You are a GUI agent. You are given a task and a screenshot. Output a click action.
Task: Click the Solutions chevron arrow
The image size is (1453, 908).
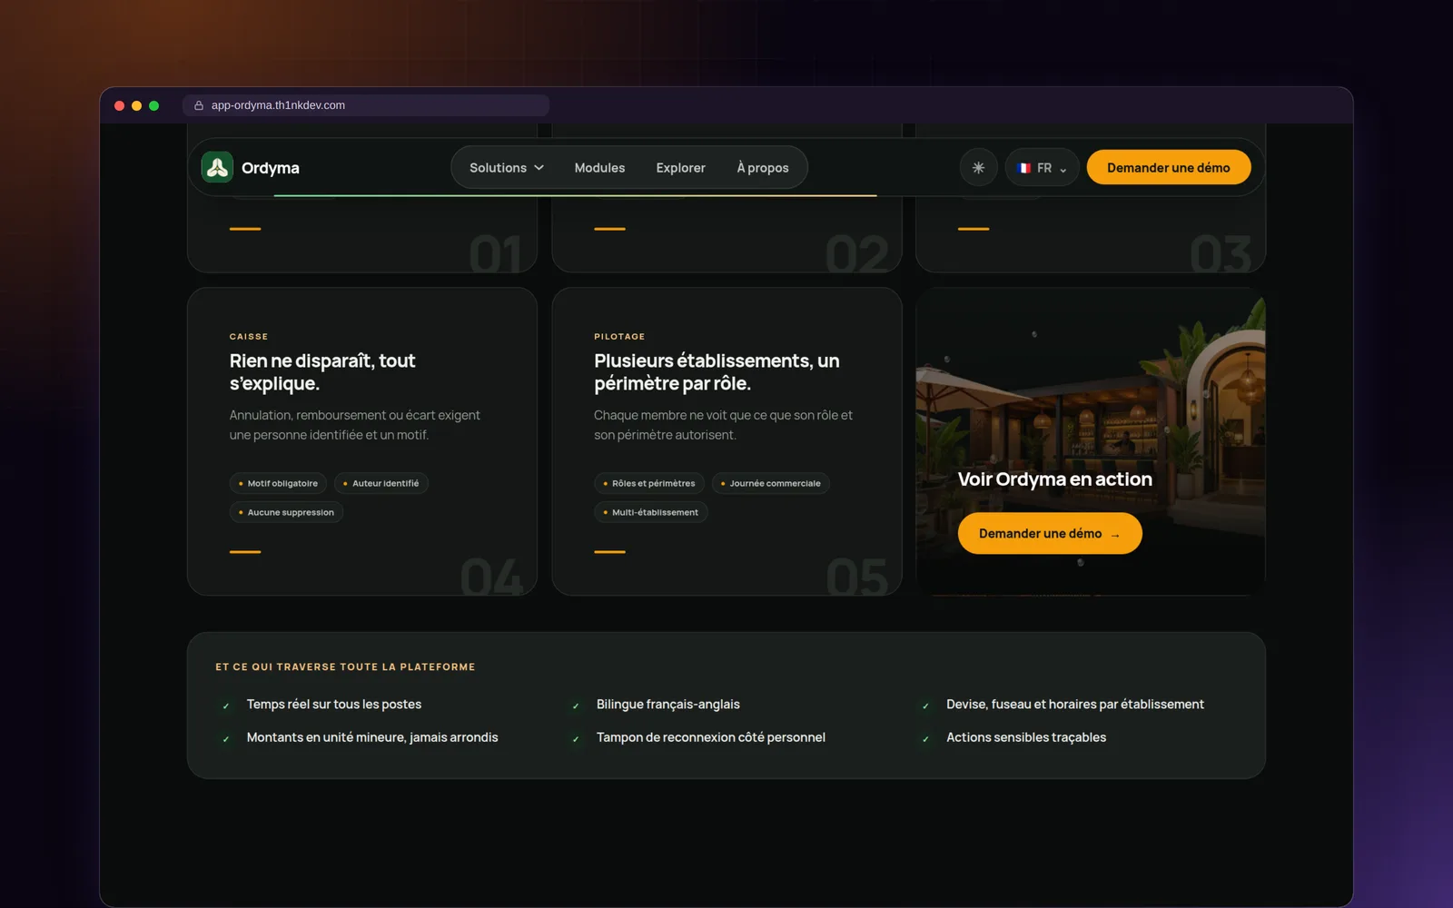[539, 168]
